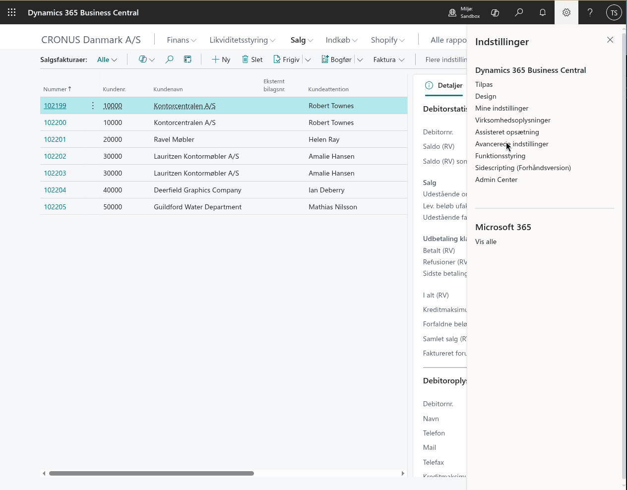Open the app launcher waffle icon
This screenshot has width=627, height=490.
point(12,12)
